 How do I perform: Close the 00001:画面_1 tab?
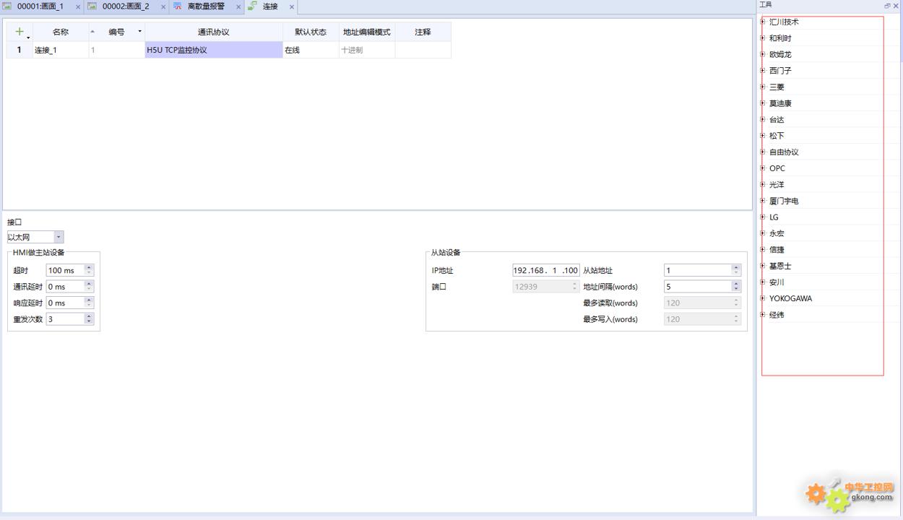78,6
